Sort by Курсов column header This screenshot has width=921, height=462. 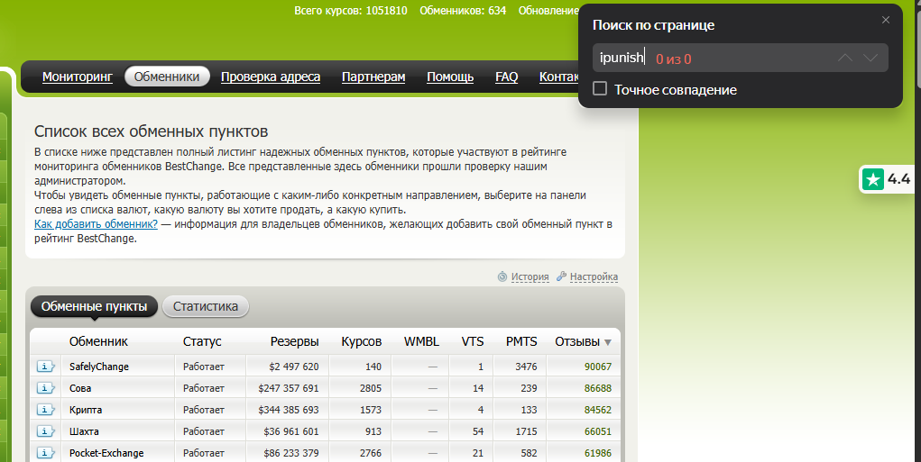coord(361,341)
